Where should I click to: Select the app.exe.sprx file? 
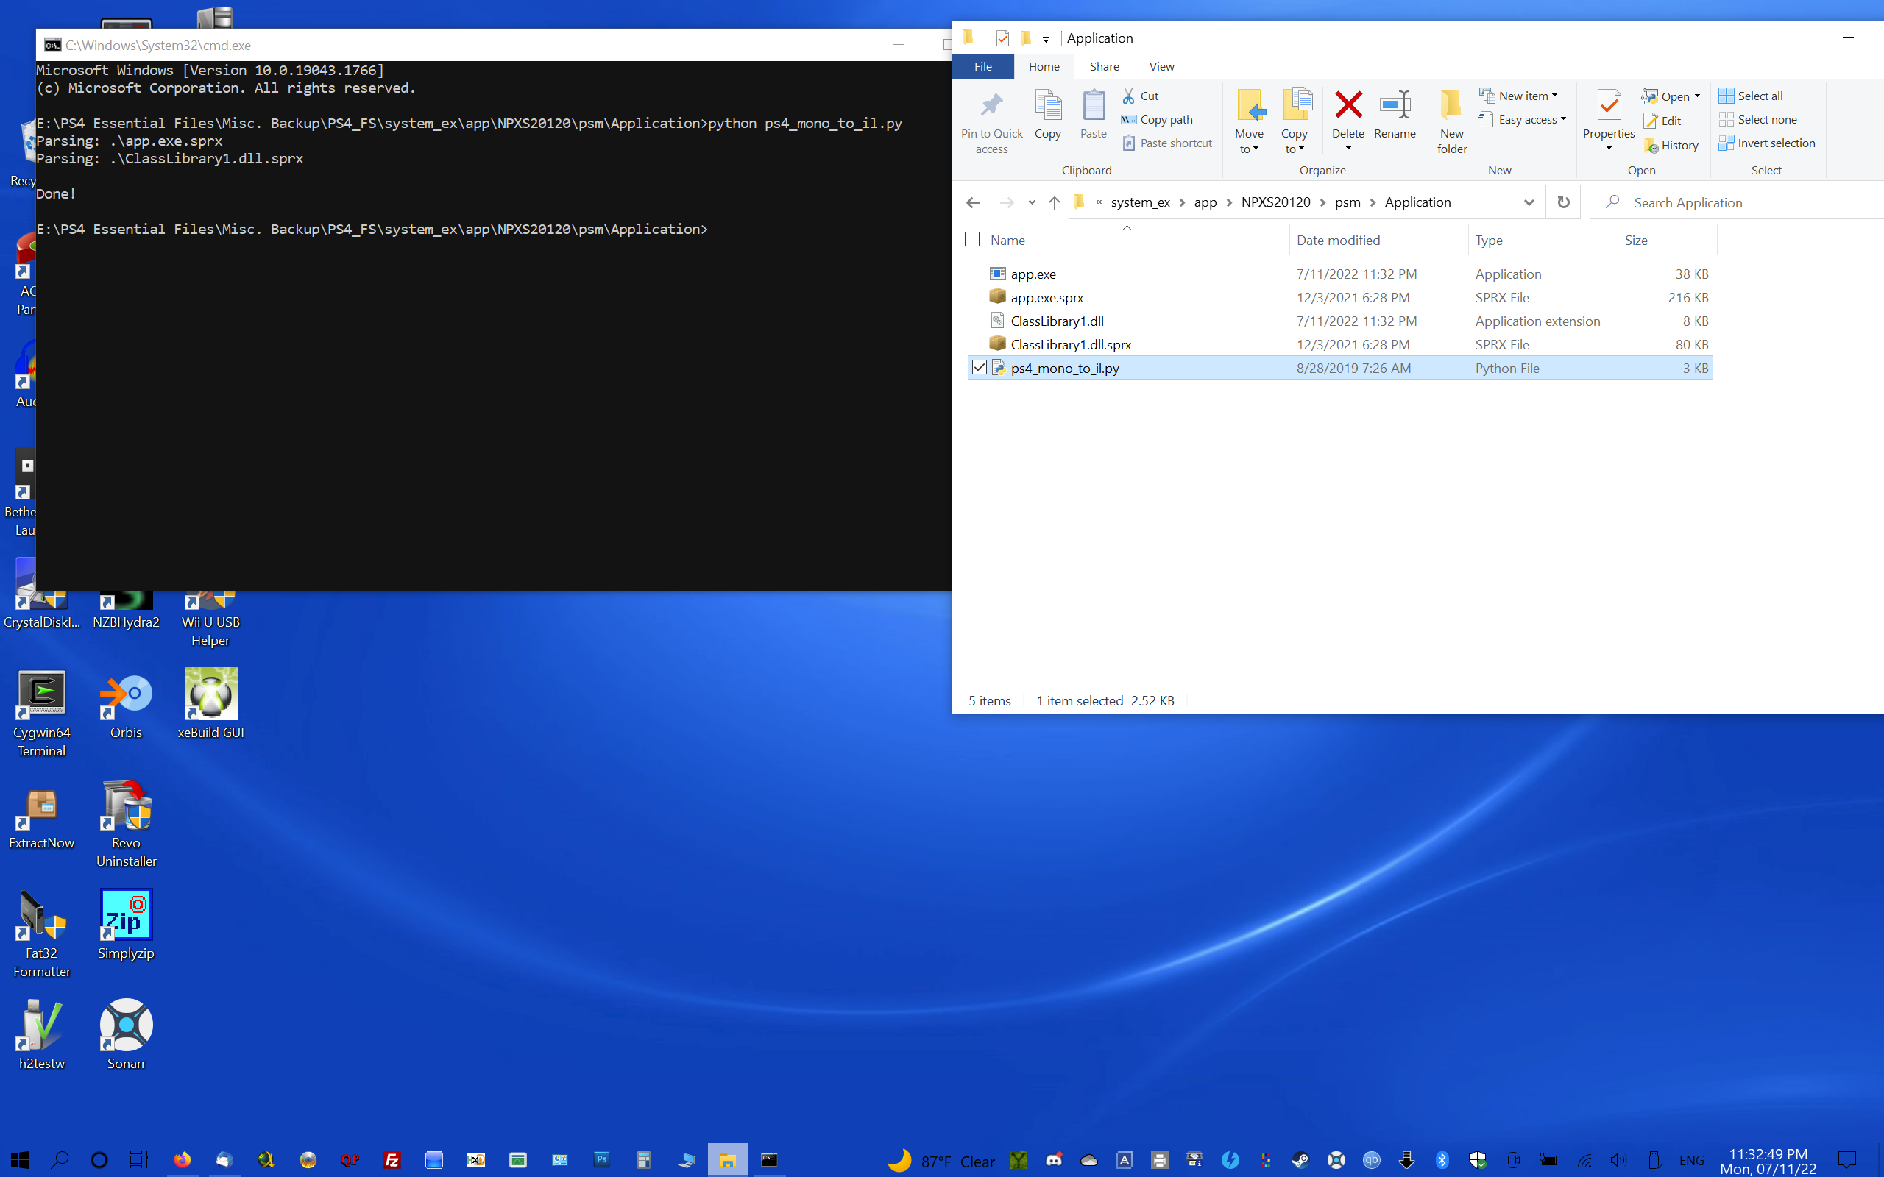pos(1340,297)
